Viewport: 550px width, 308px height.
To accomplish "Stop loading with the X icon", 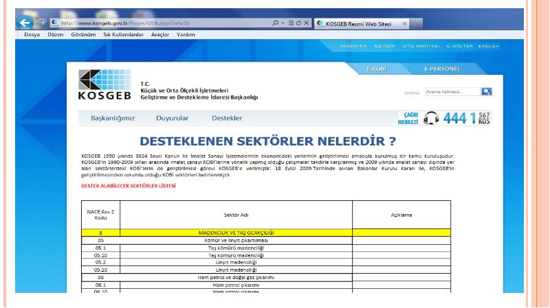I will (306, 23).
